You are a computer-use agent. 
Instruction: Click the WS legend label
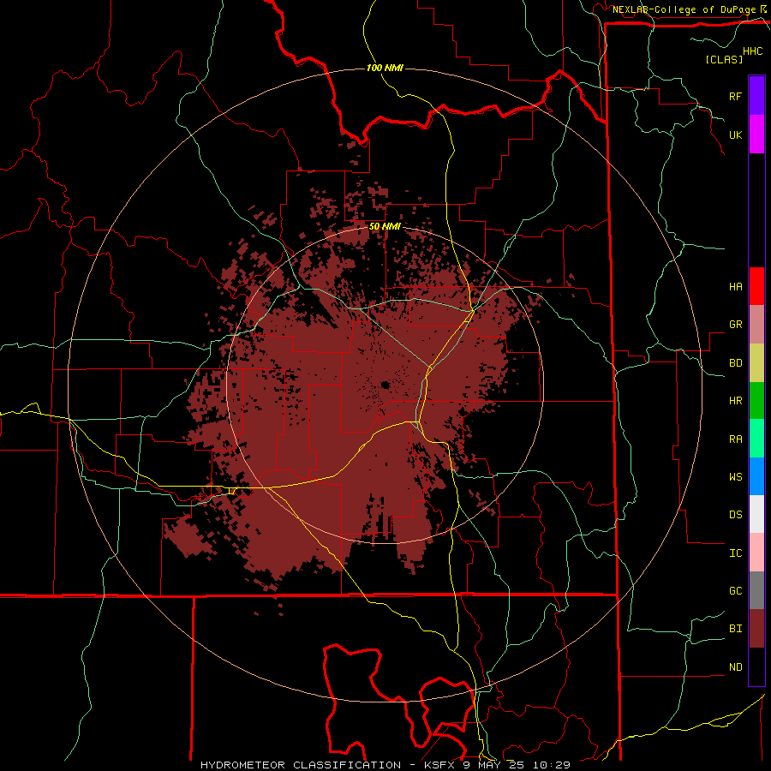click(x=735, y=476)
